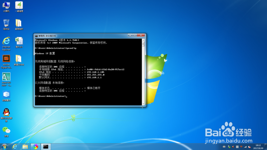Select the 软媒魔方 desktop icon
Image resolution: width=267 pixels, height=150 pixels.
(6, 96)
